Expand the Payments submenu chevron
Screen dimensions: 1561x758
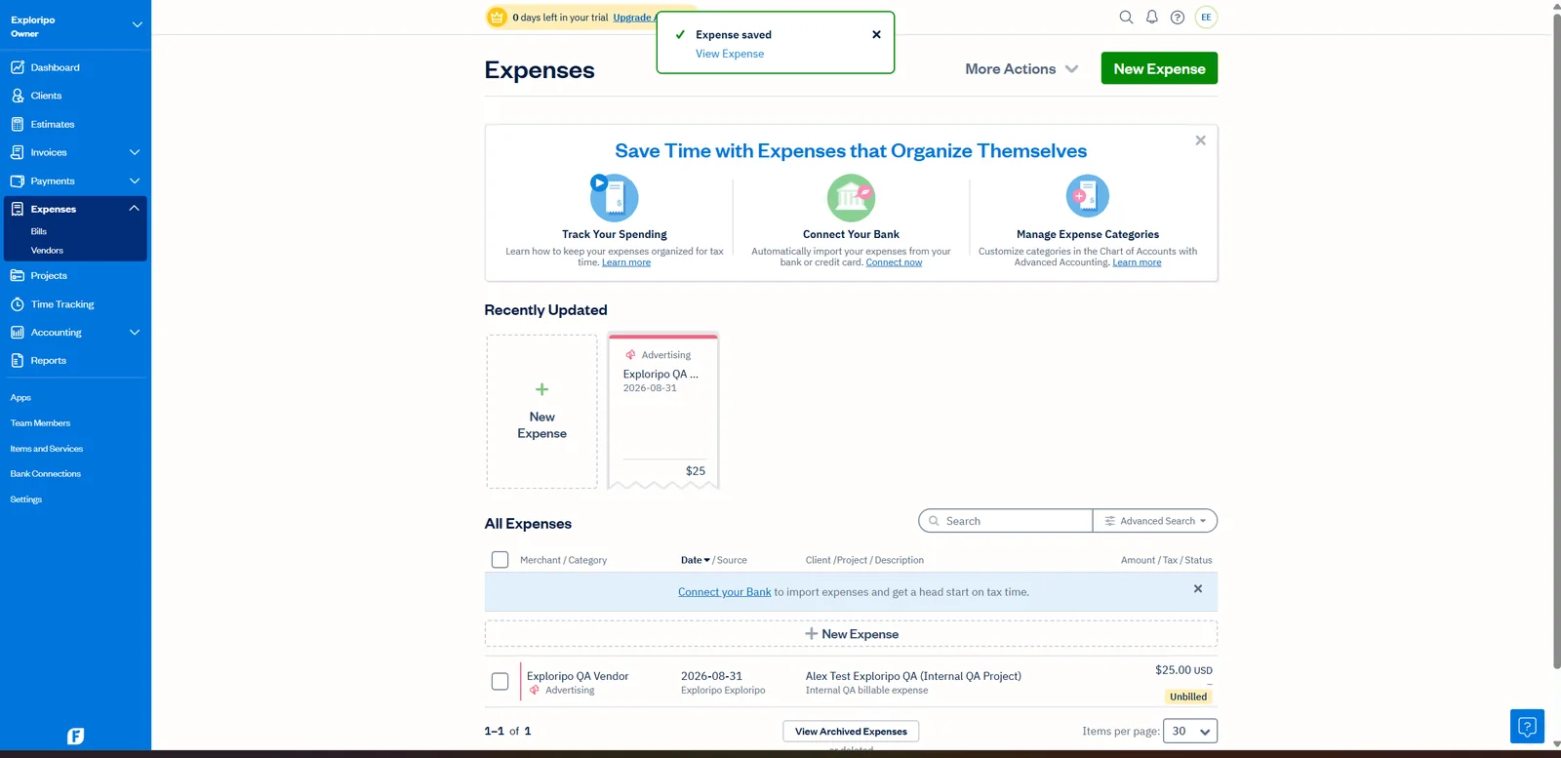[135, 180]
